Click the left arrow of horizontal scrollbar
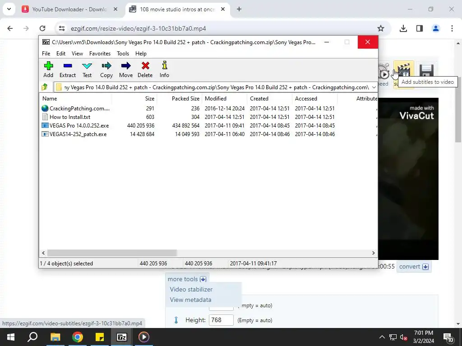Image resolution: width=462 pixels, height=346 pixels. pos(43,253)
